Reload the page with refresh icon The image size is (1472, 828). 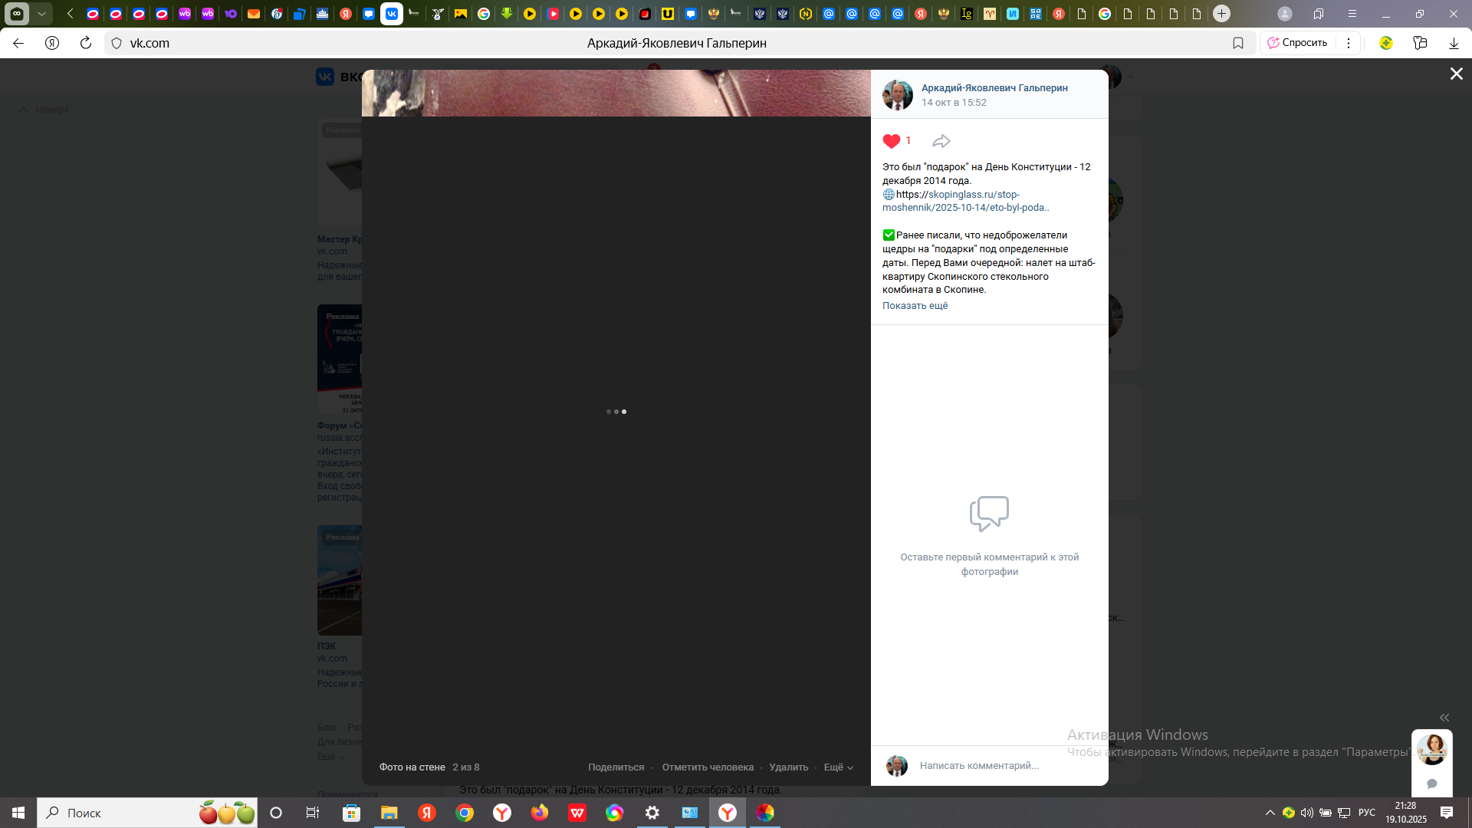(x=86, y=43)
